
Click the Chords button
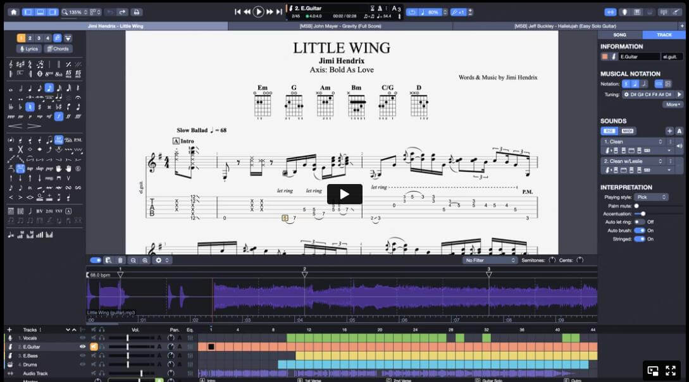point(58,49)
